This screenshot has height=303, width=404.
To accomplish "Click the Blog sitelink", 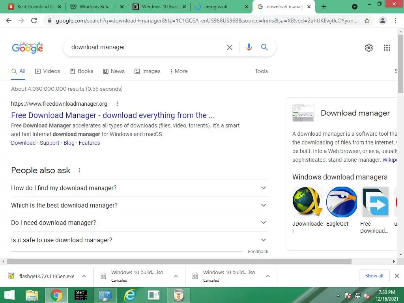I will [x=69, y=143].
